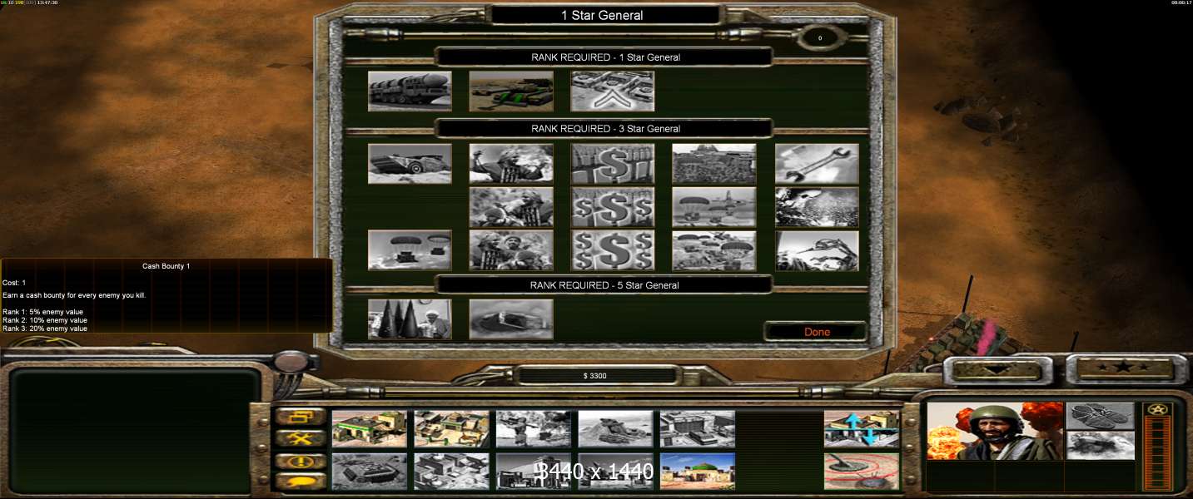The image size is (1193, 499).
Task: Click the general's portrait with helmet
Action: click(995, 431)
